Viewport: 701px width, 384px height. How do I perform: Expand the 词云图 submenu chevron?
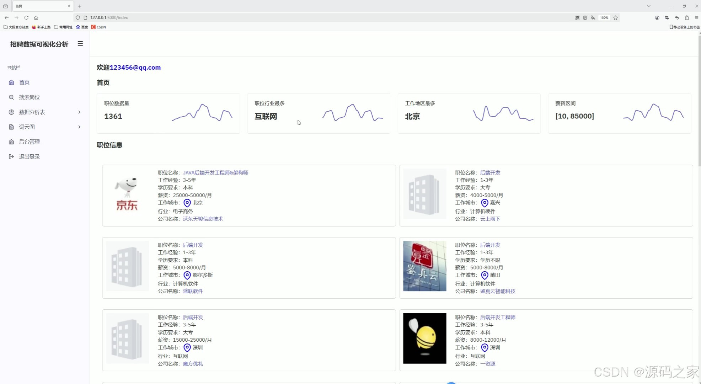[x=79, y=127]
